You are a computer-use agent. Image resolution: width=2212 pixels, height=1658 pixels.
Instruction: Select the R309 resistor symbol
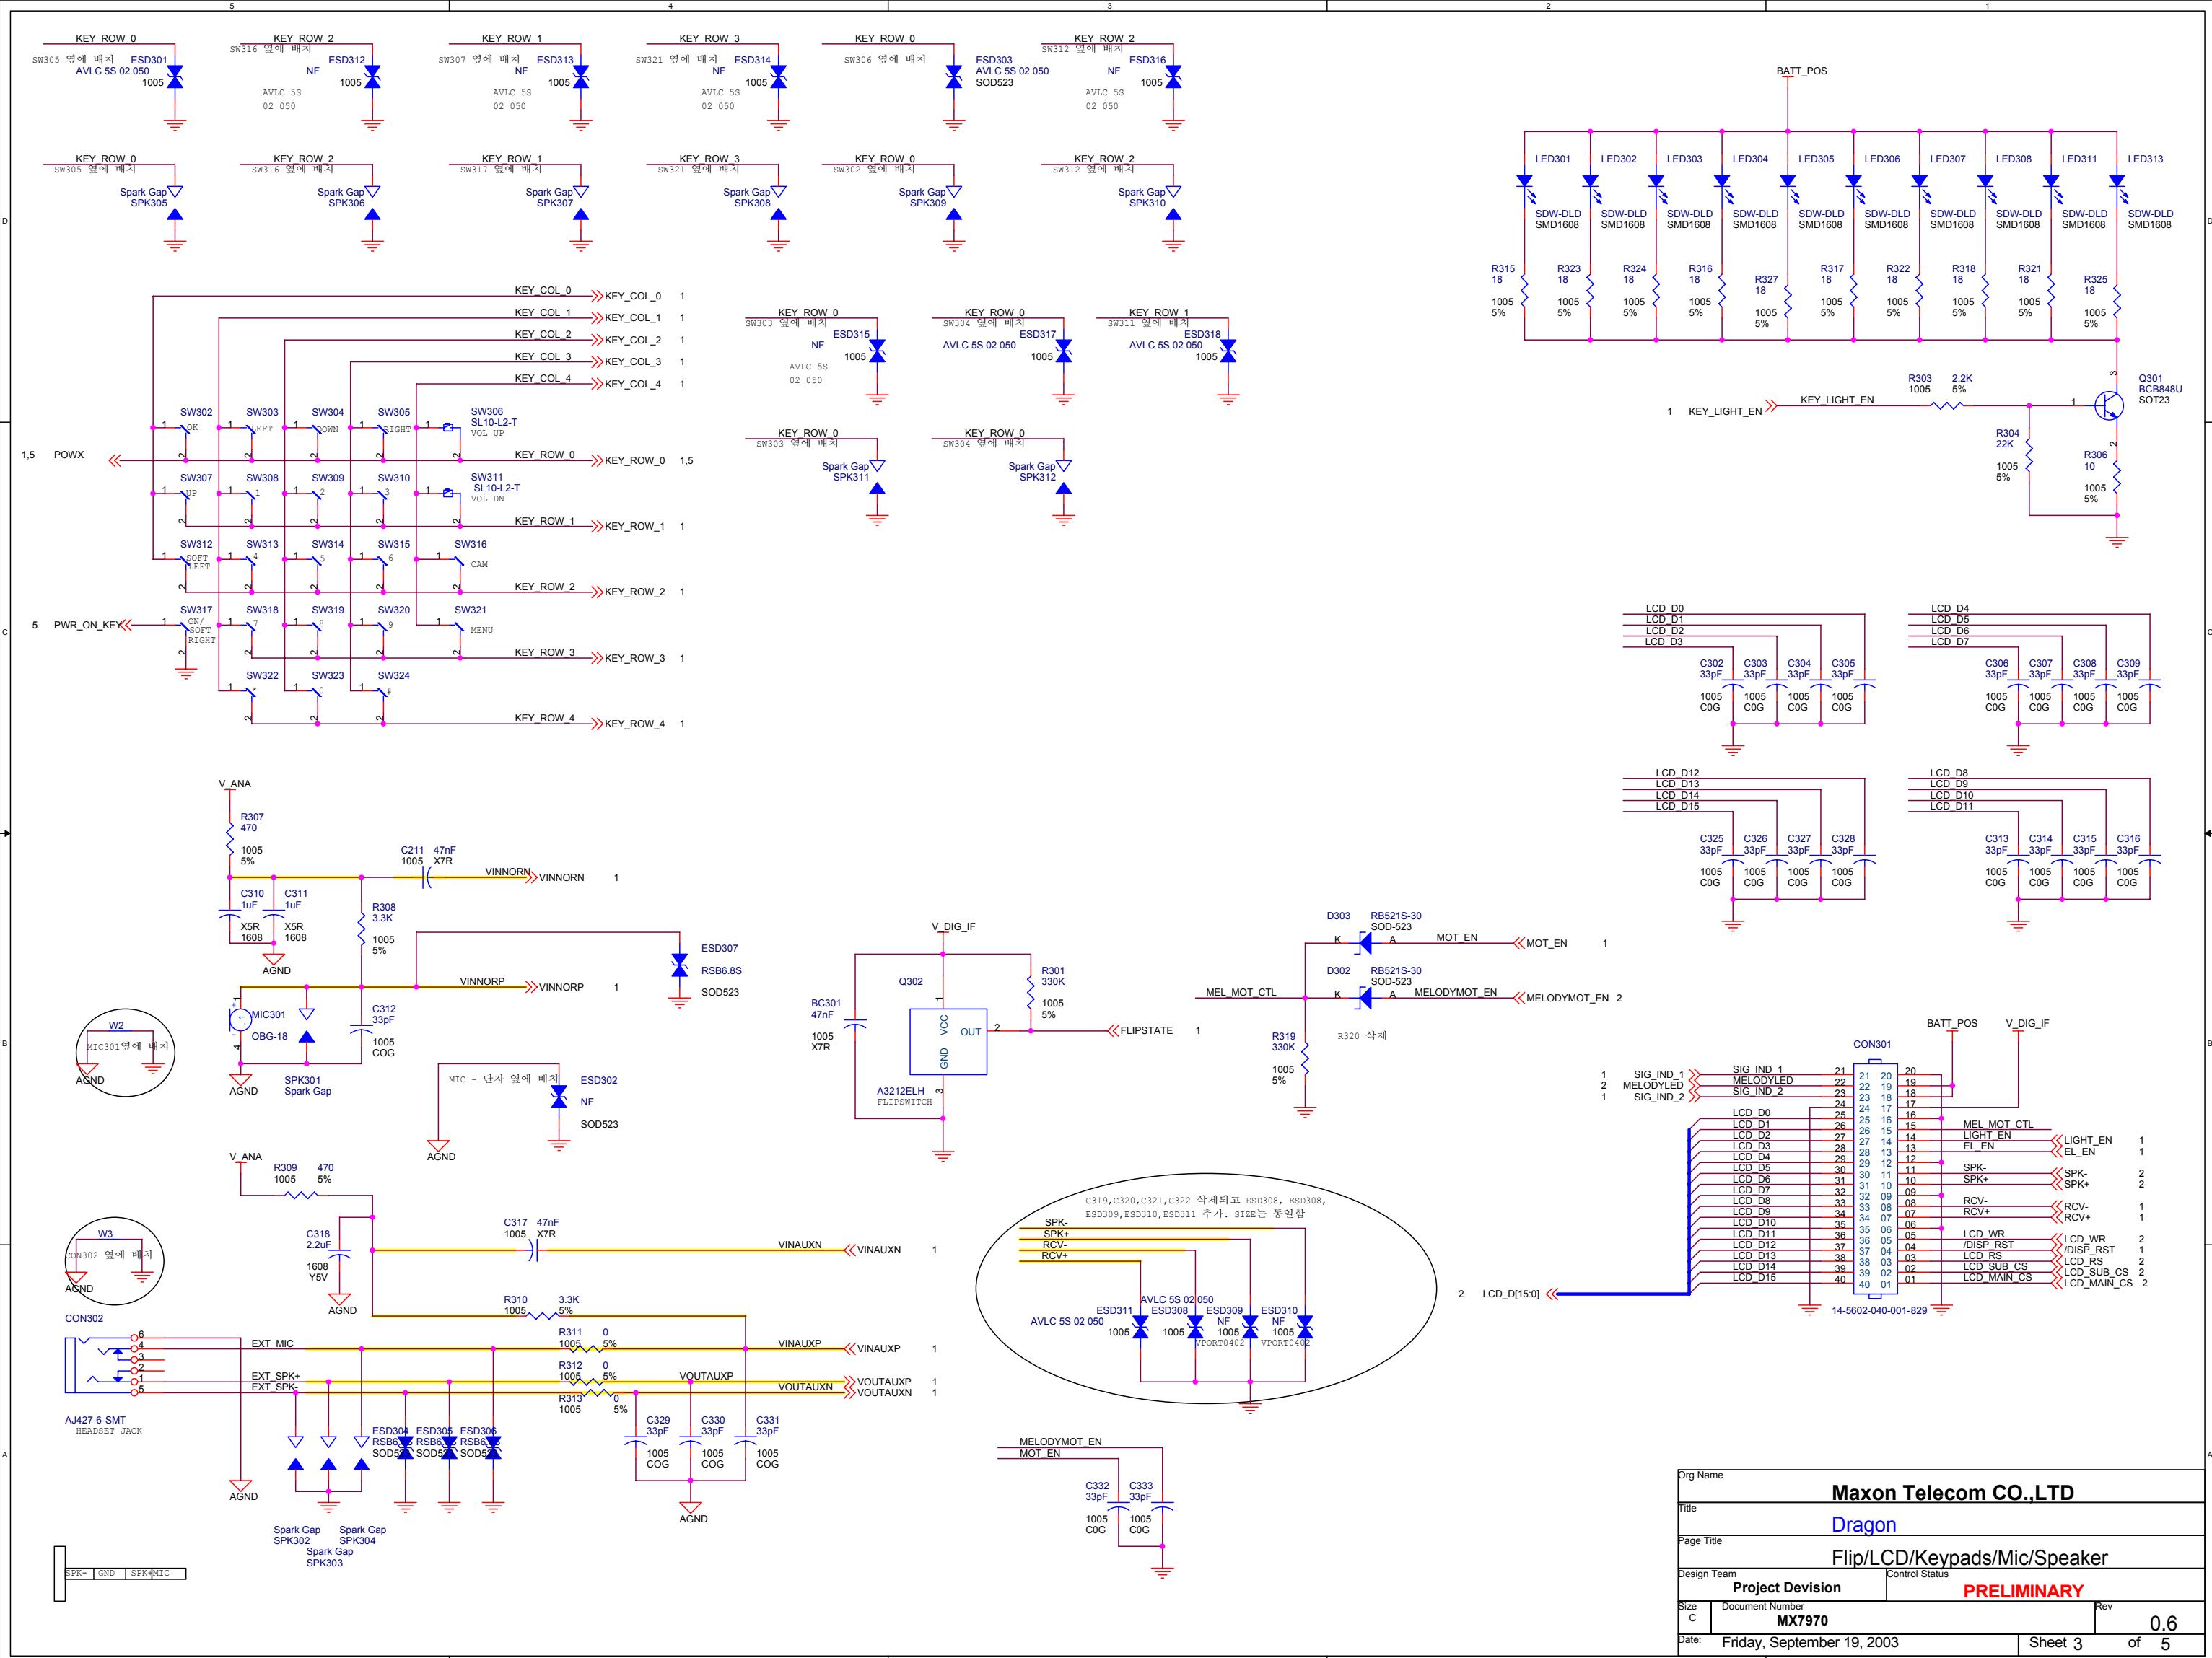[x=300, y=1194]
